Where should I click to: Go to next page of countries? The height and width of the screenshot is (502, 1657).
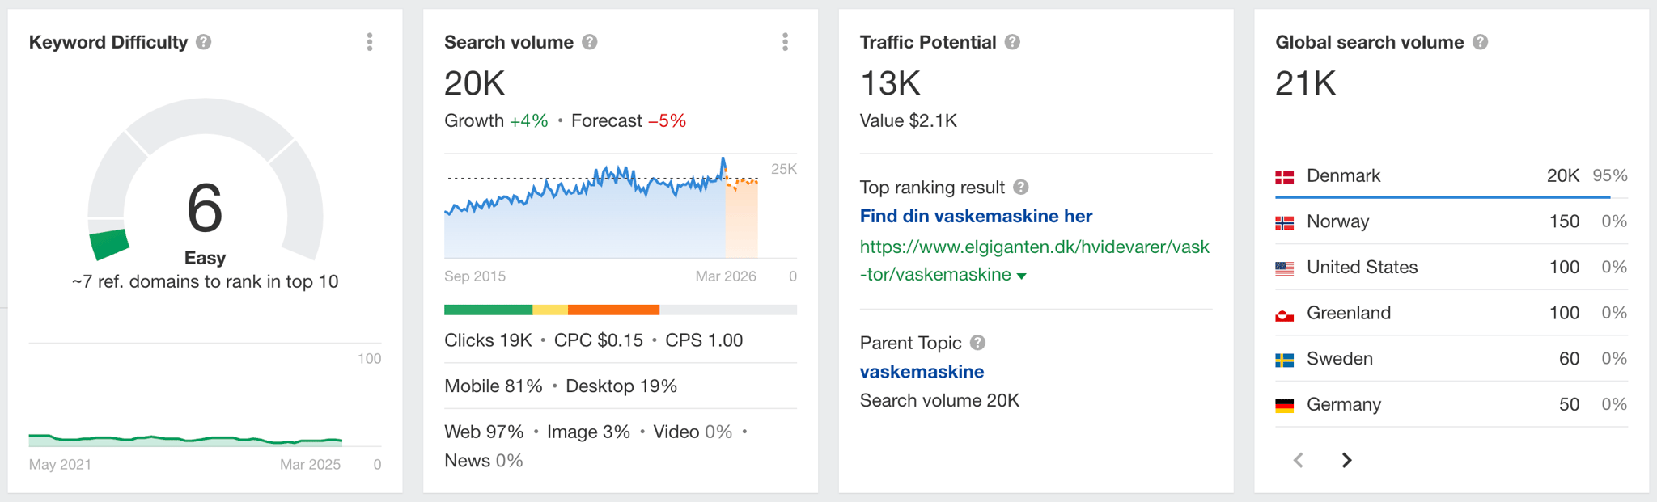tap(1346, 460)
